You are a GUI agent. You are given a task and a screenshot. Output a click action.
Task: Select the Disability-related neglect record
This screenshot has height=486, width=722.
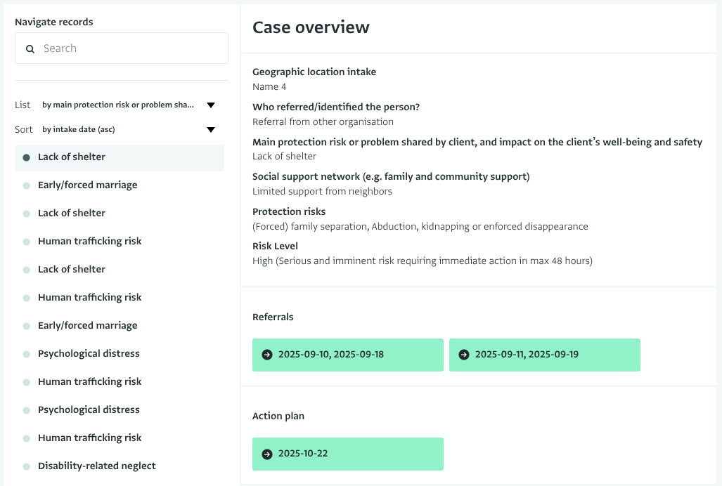click(x=96, y=466)
